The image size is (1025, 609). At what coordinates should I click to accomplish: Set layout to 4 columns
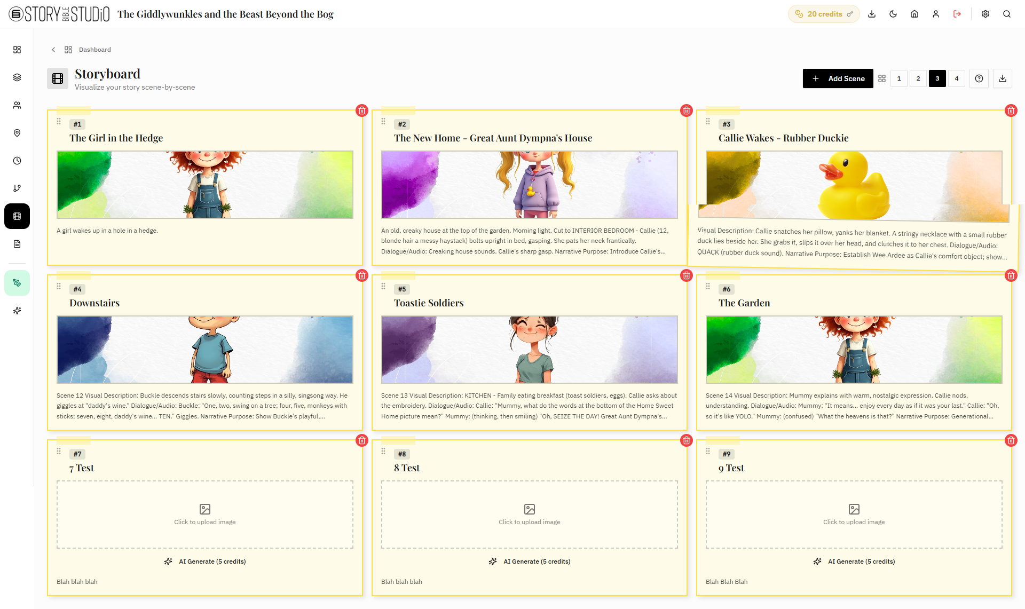click(x=957, y=78)
